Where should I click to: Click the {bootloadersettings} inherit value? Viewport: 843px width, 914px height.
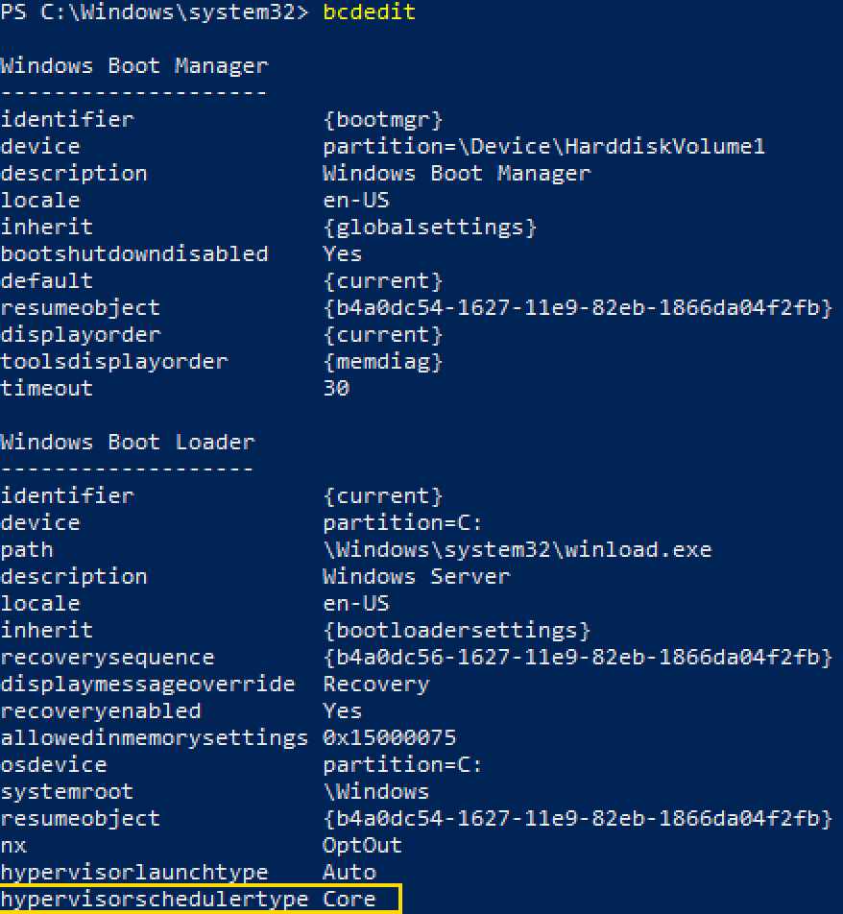pos(456,630)
